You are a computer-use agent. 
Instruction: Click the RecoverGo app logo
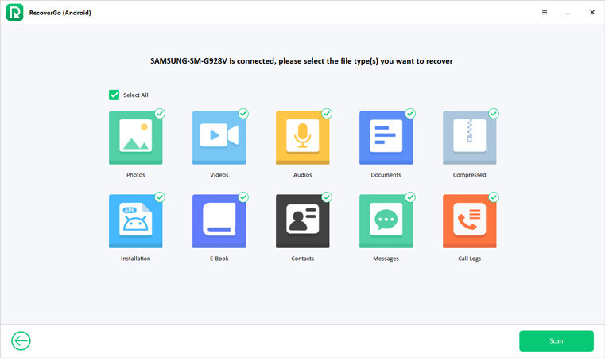(x=14, y=13)
